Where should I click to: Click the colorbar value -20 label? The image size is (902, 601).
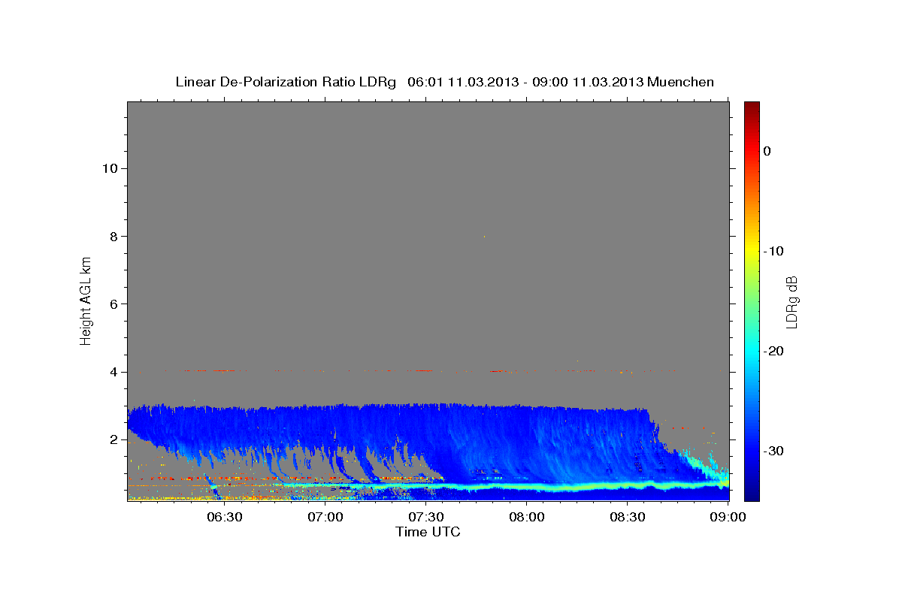pyautogui.click(x=774, y=351)
